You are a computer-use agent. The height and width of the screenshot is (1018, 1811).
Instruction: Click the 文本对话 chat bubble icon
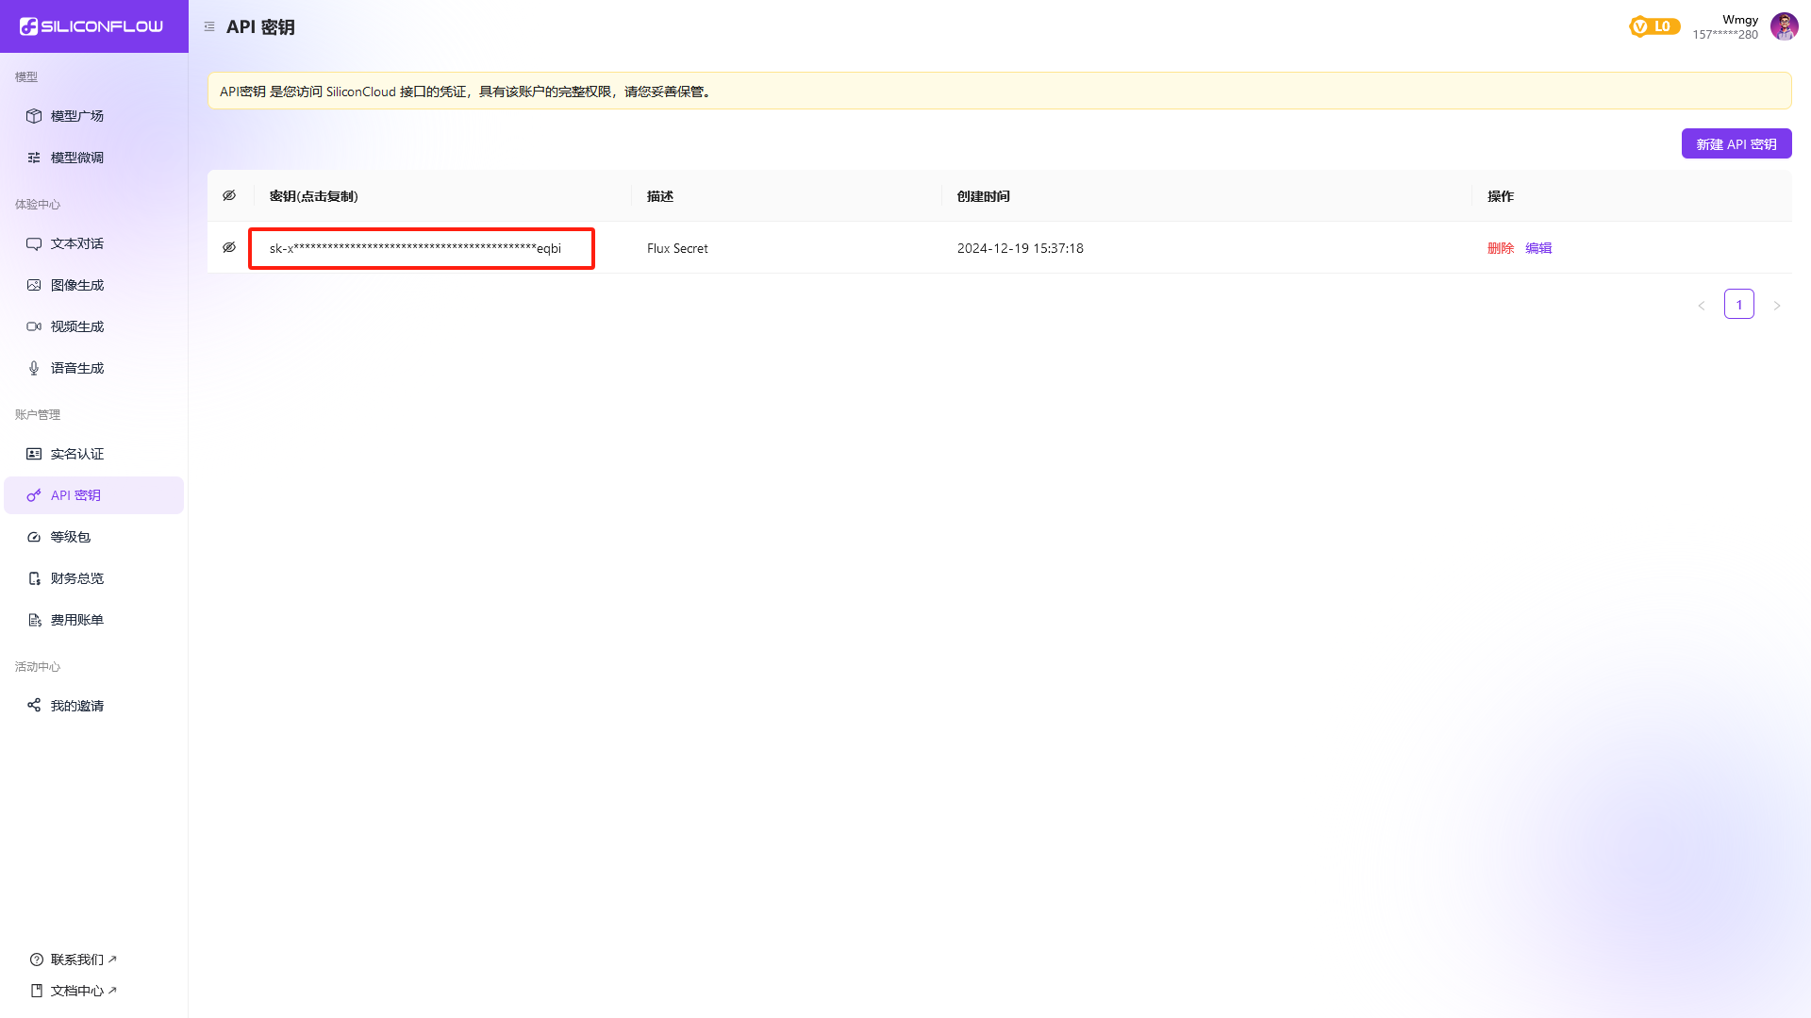point(34,243)
